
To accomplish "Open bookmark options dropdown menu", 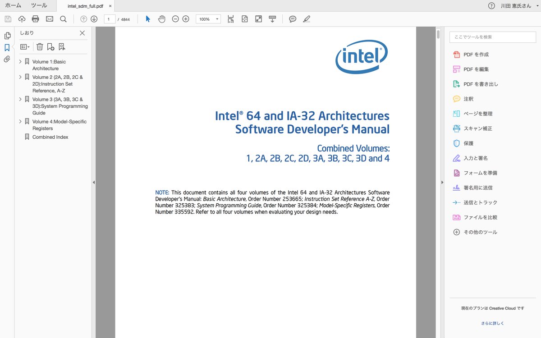I will [x=25, y=46].
